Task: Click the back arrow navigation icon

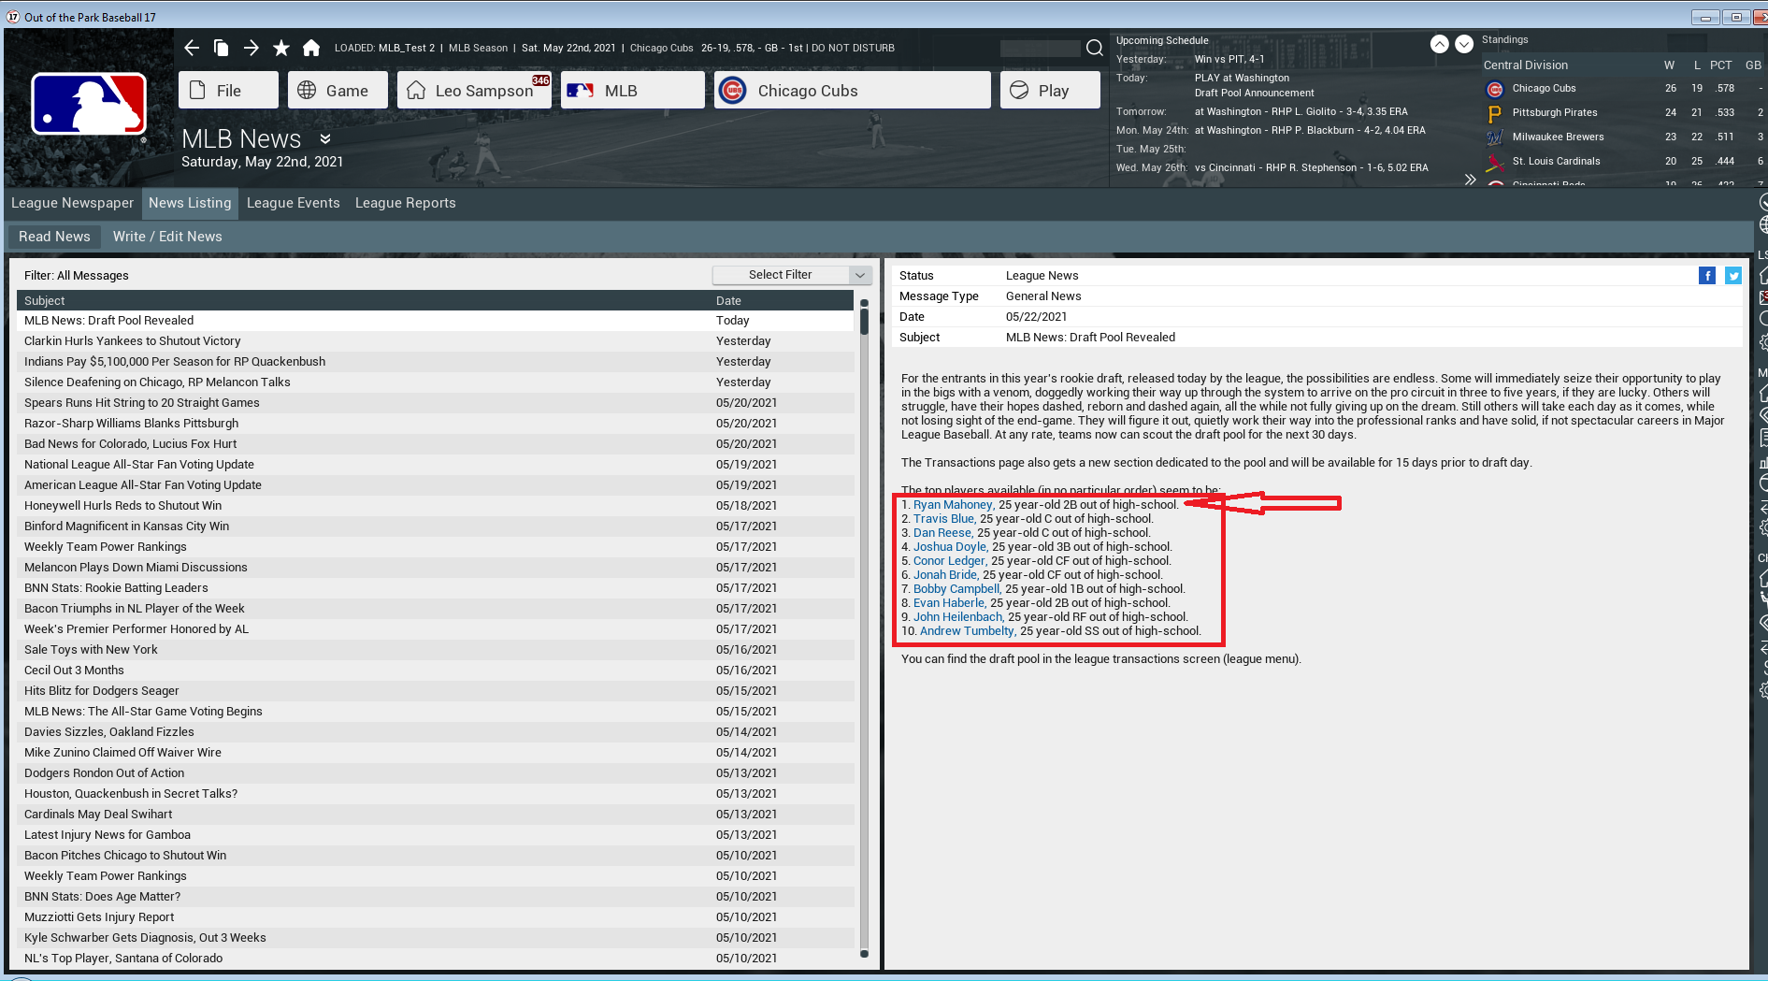Action: click(192, 48)
